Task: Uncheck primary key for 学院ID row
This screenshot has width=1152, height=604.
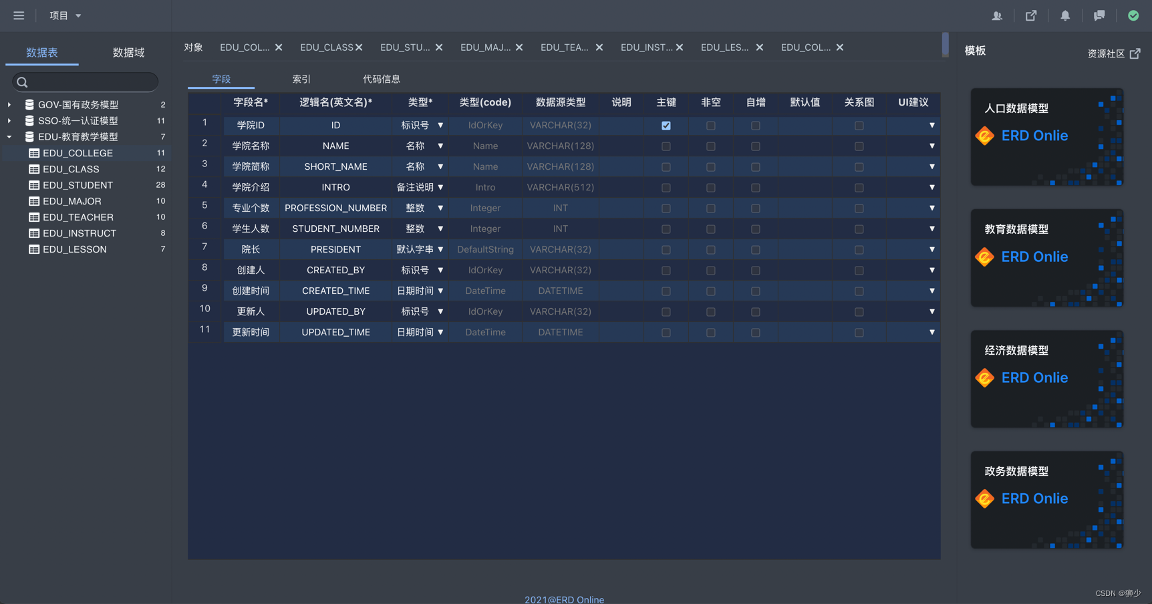Action: [x=666, y=126]
